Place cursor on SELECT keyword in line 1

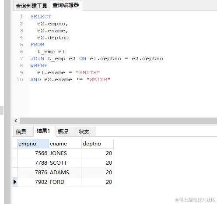click(41, 17)
